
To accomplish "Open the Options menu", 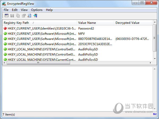I will click(37, 10).
